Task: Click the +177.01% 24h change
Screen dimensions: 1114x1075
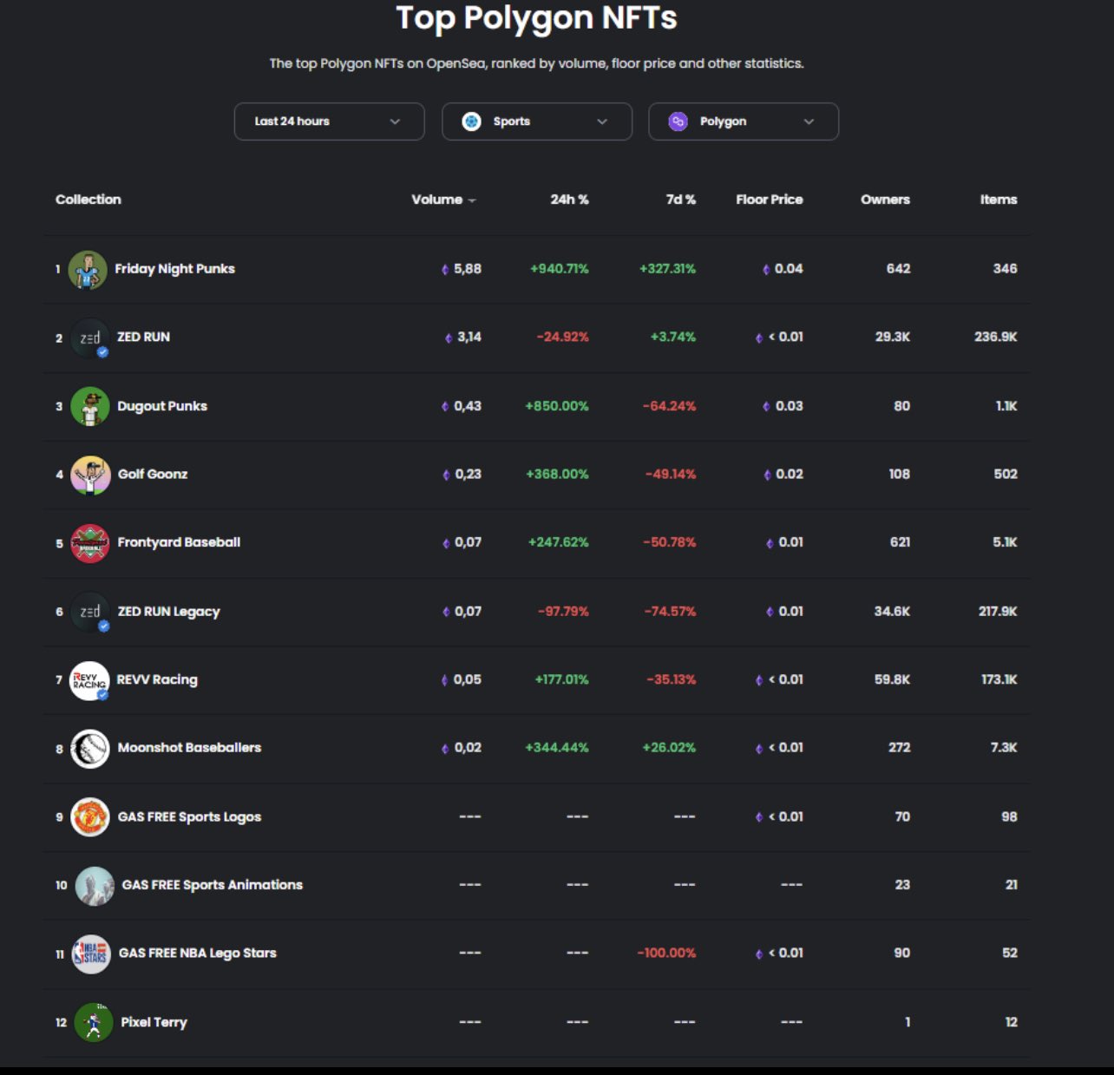Action: pos(561,679)
